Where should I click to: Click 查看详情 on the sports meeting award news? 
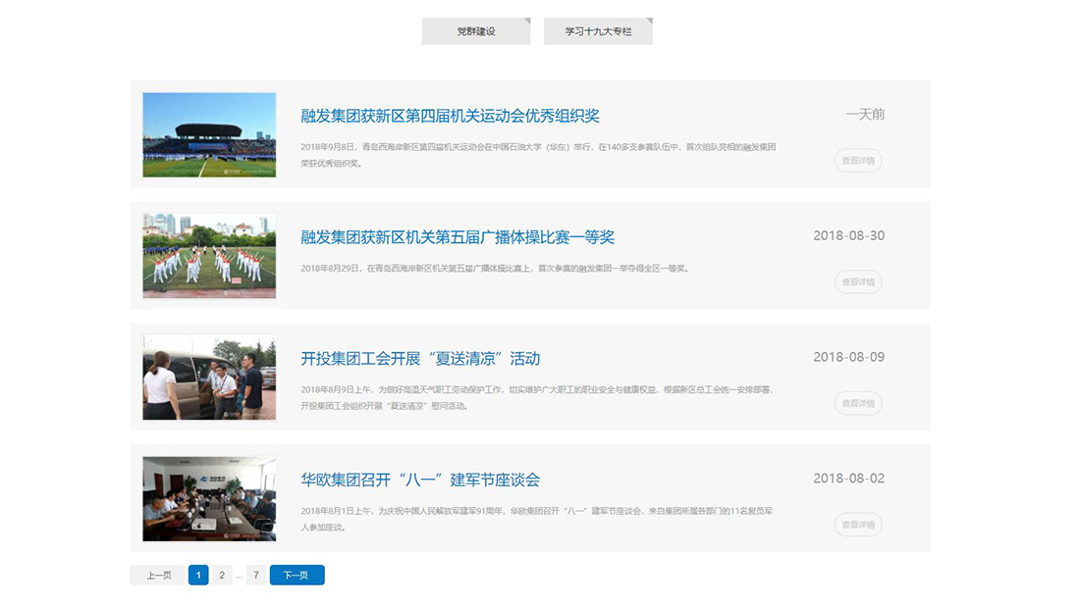[x=858, y=160]
